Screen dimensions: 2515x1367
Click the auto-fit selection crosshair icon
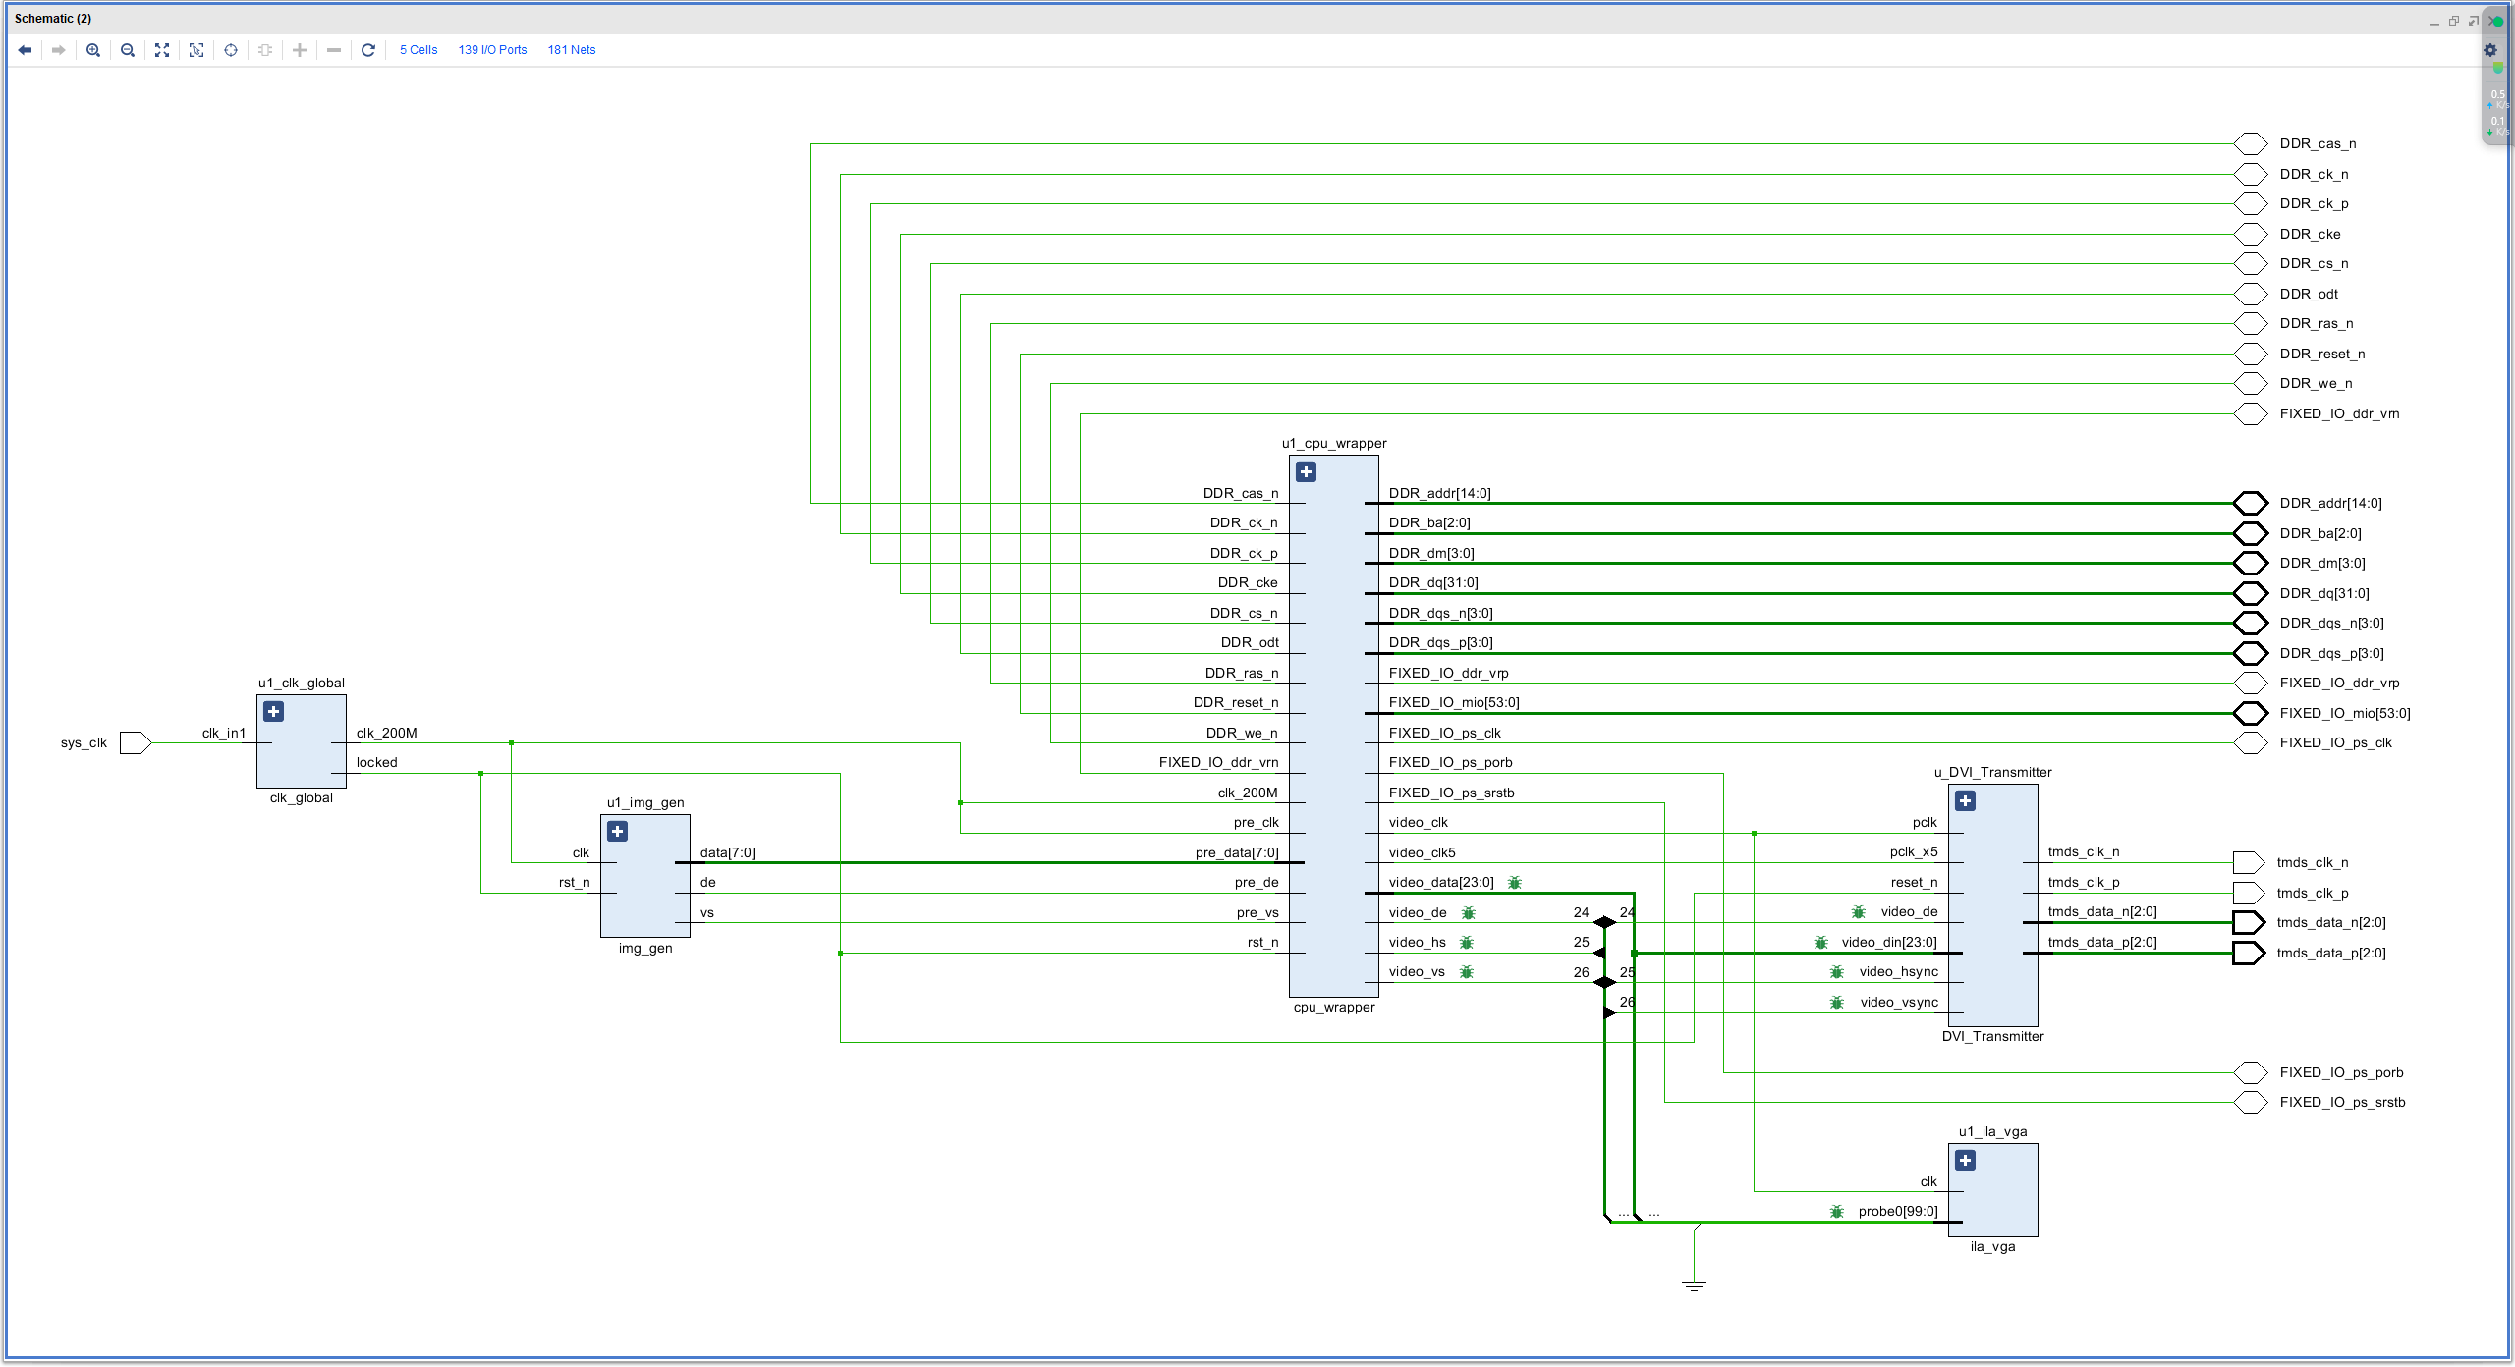231,50
